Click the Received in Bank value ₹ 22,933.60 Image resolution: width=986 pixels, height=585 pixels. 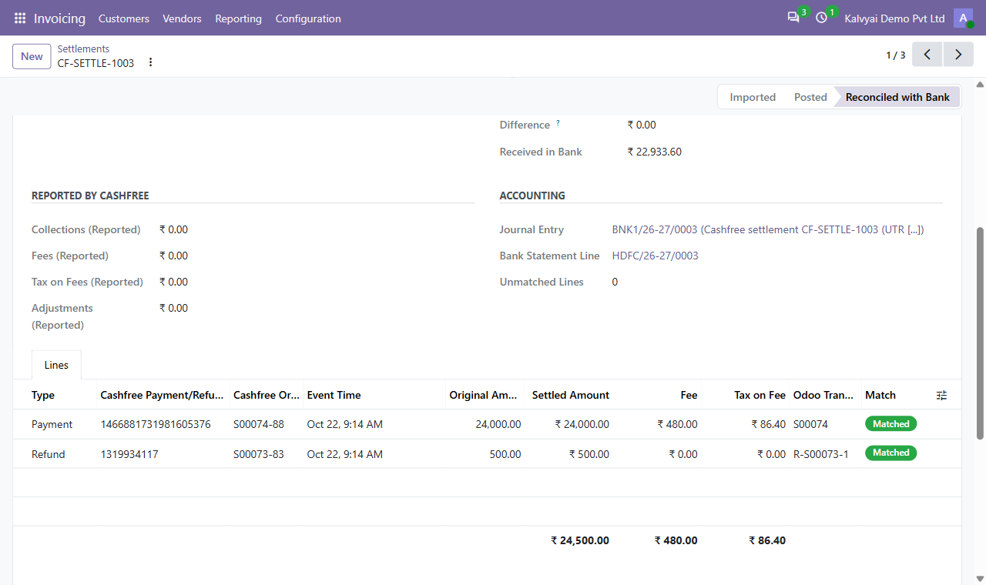click(655, 152)
